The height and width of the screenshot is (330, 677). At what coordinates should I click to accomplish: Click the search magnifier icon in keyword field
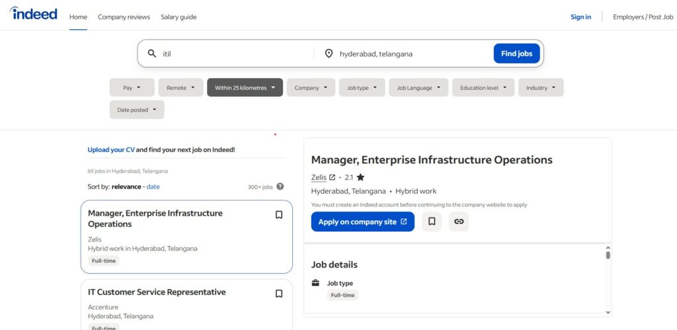pos(152,54)
